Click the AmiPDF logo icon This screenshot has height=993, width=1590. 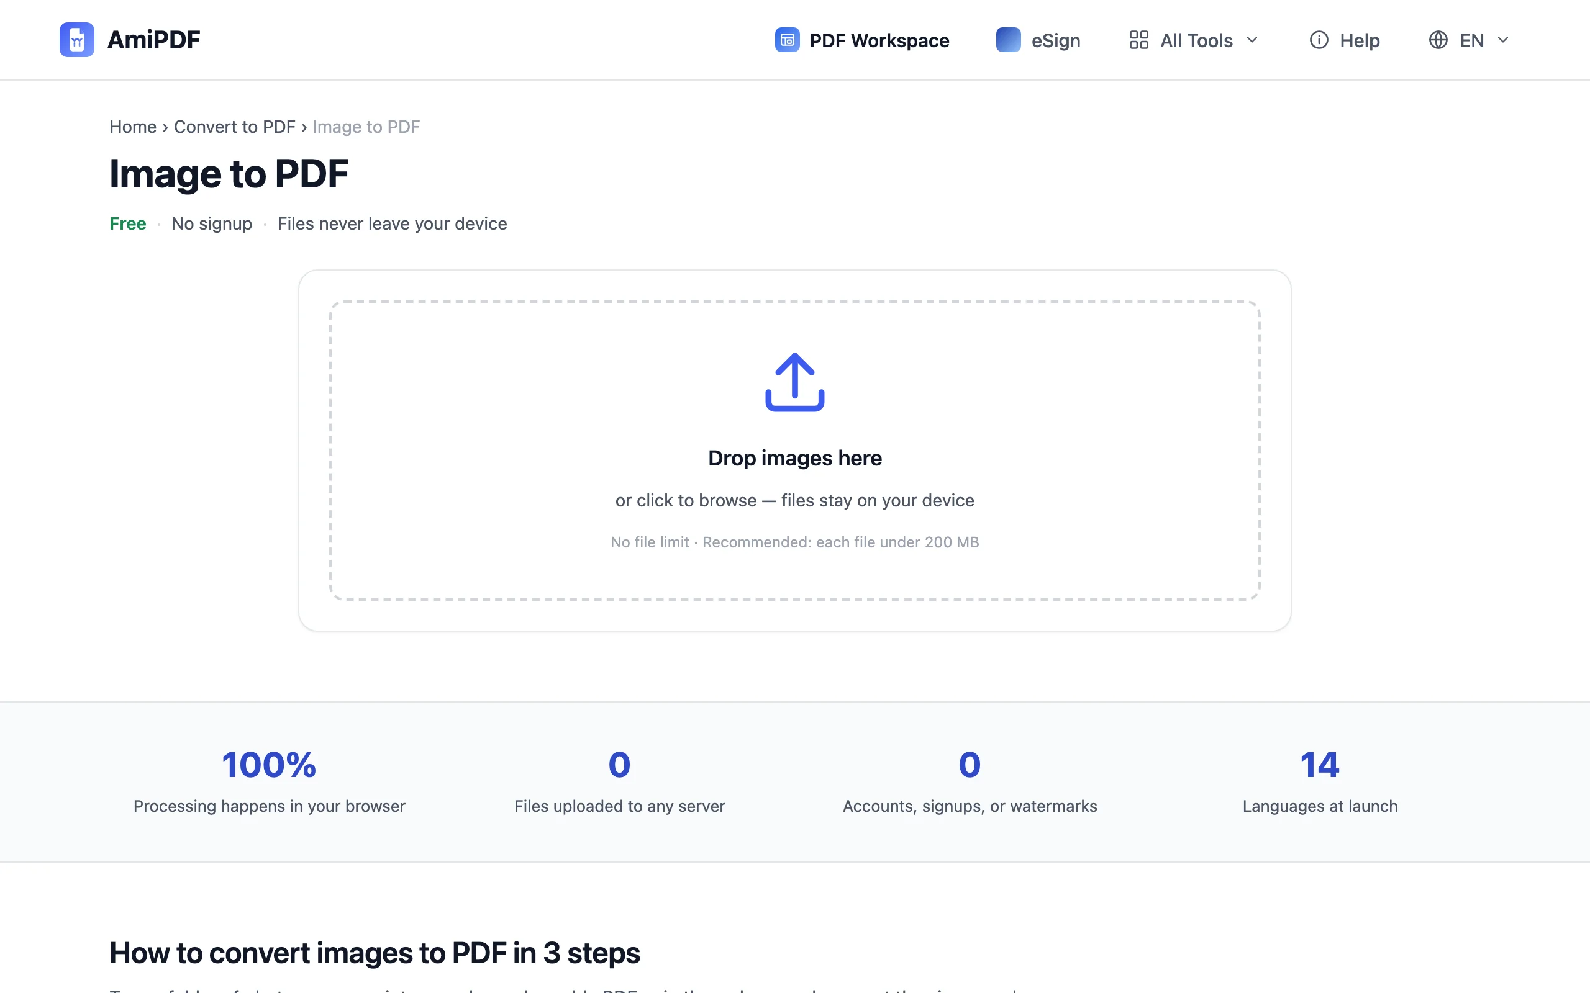(77, 40)
